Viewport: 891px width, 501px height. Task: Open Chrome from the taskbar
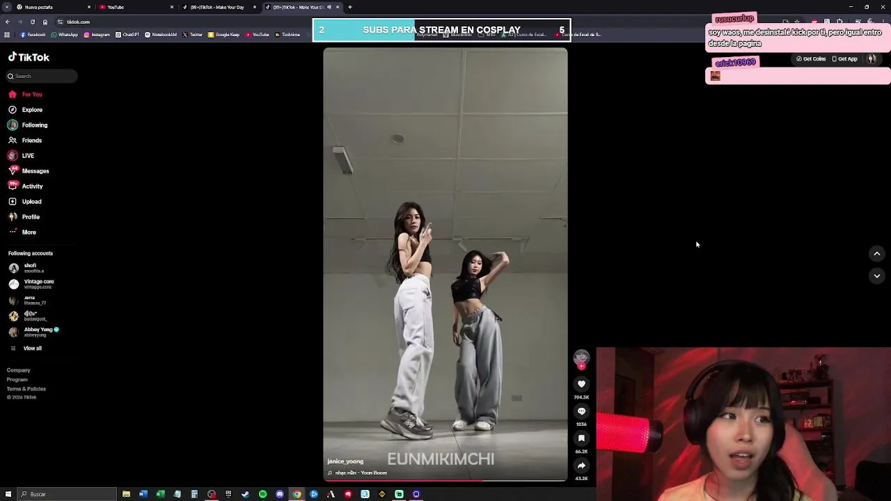pos(297,494)
